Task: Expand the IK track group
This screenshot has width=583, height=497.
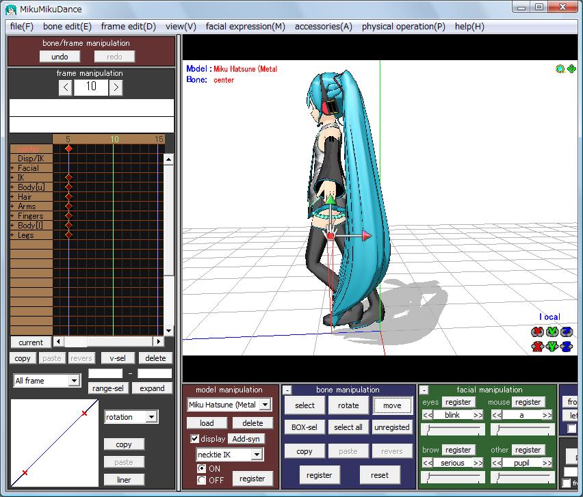Action: [x=12, y=178]
